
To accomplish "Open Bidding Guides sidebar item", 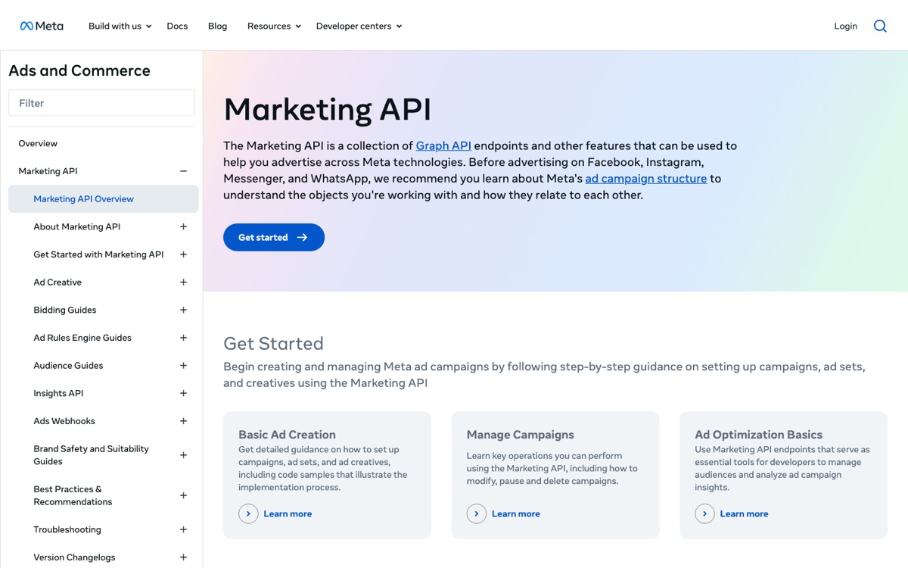I will (x=64, y=310).
